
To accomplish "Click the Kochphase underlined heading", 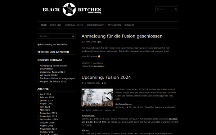I will pos(88,116).
